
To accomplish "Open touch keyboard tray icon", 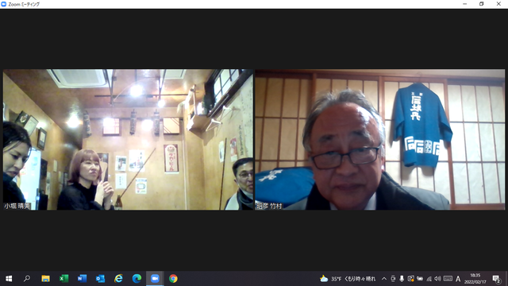I will 448,279.
